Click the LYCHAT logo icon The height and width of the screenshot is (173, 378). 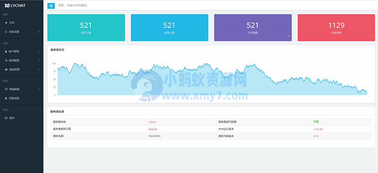point(7,6)
